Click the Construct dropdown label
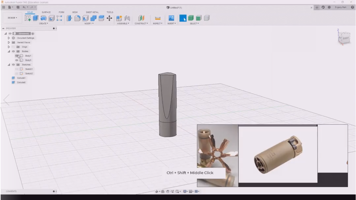 point(141,23)
